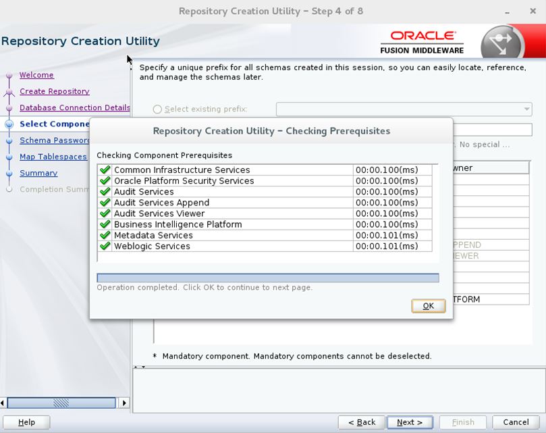546x433 pixels.
Task: Click the horizontal scrollbar at bottom left
Action: click(x=62, y=403)
